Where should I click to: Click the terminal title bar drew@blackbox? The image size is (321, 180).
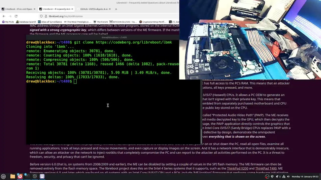114,37
